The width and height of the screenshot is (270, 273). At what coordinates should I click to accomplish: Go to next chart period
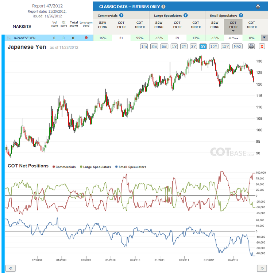coord(262,268)
